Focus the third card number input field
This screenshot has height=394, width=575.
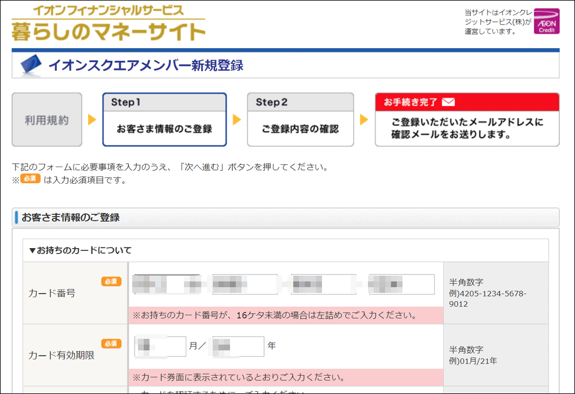pos(323,284)
